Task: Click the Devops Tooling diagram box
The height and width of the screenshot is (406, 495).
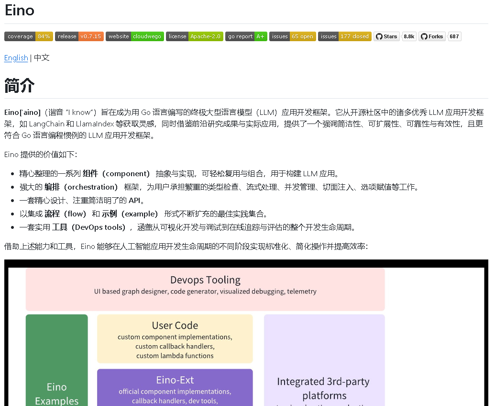Action: pos(205,289)
